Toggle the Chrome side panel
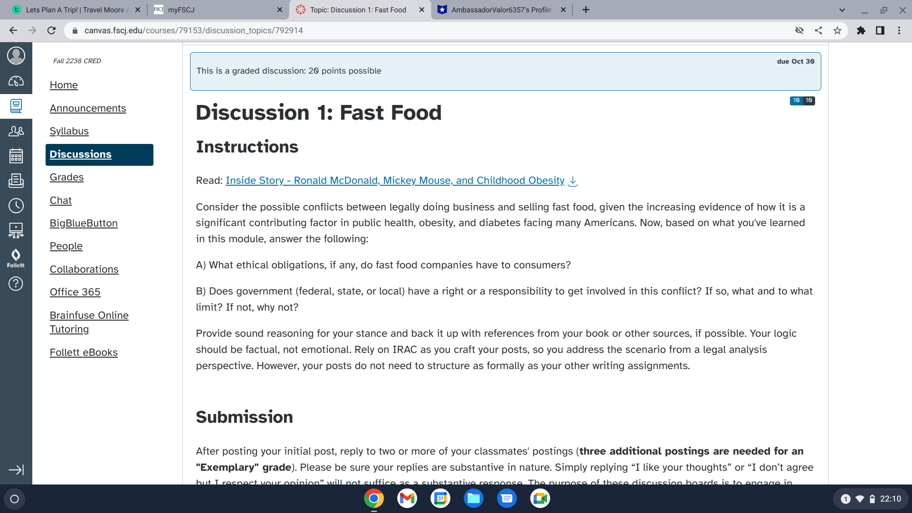Viewport: 912px width, 513px height. coord(880,30)
